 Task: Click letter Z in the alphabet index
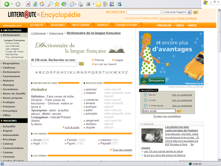point(126,73)
